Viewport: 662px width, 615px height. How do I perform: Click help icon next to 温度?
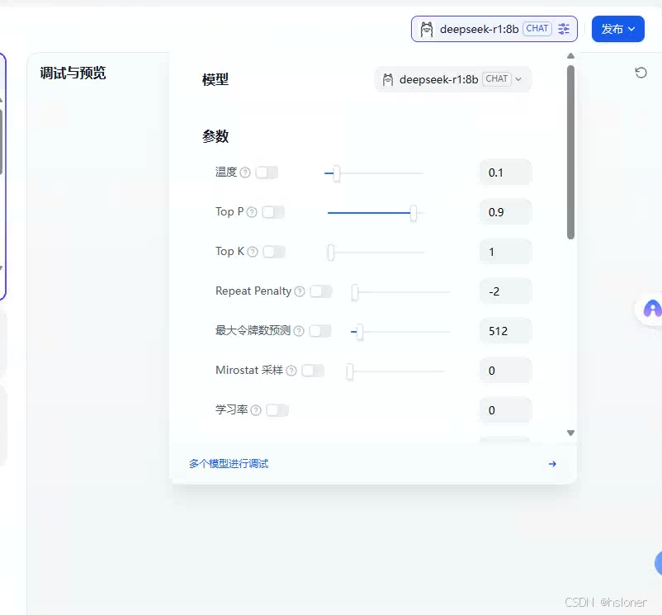point(245,173)
